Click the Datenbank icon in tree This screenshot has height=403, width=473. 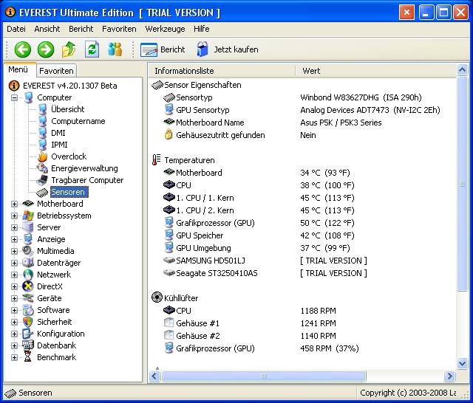point(28,345)
